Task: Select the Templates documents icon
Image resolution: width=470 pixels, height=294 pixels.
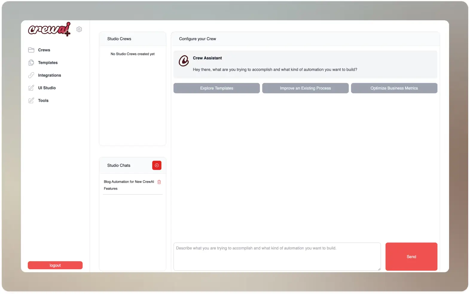Action: coord(31,63)
